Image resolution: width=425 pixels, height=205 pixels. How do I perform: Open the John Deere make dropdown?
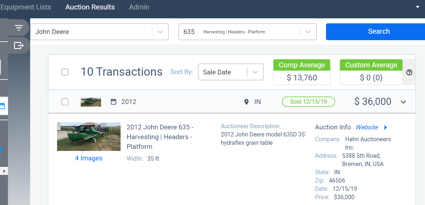pos(100,32)
